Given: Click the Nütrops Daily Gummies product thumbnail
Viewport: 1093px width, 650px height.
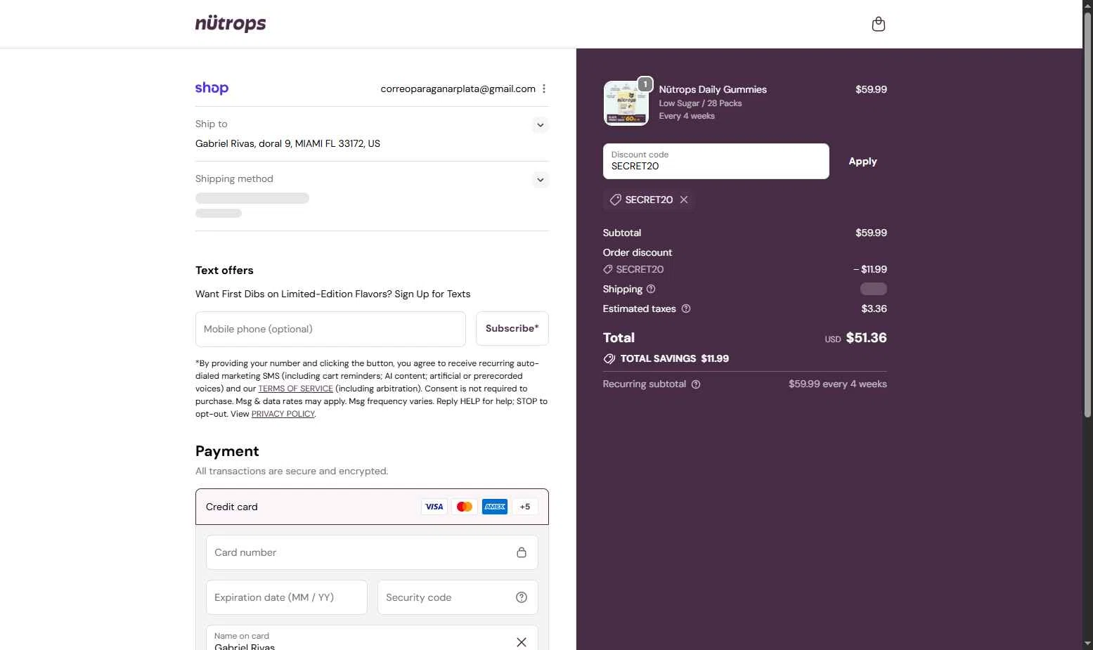Looking at the screenshot, I should [x=626, y=103].
